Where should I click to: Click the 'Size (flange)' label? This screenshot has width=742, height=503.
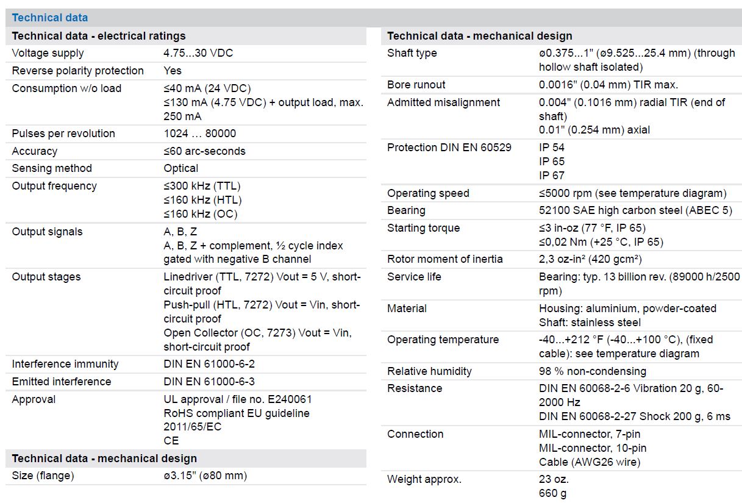point(43,476)
